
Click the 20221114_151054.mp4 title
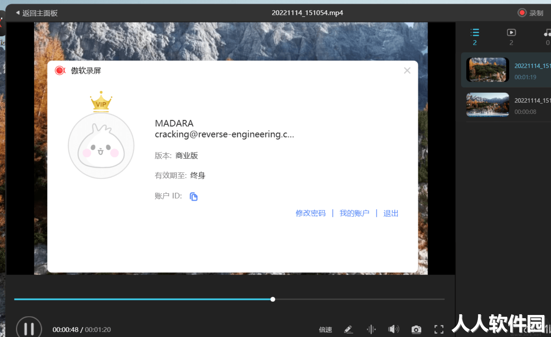click(307, 13)
